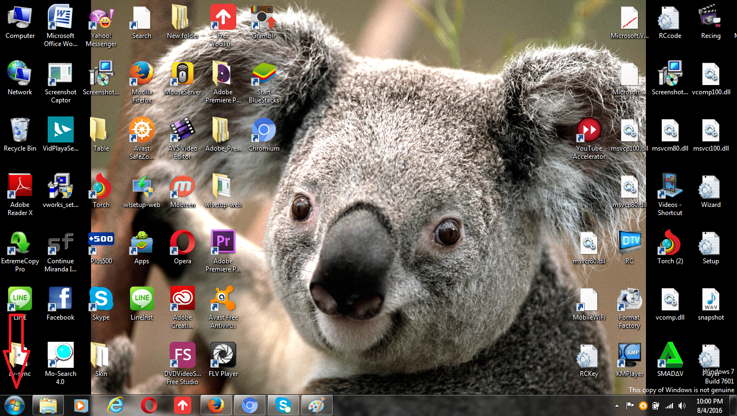
Task: Select the Gramblr desktop shortcut
Action: [x=264, y=23]
